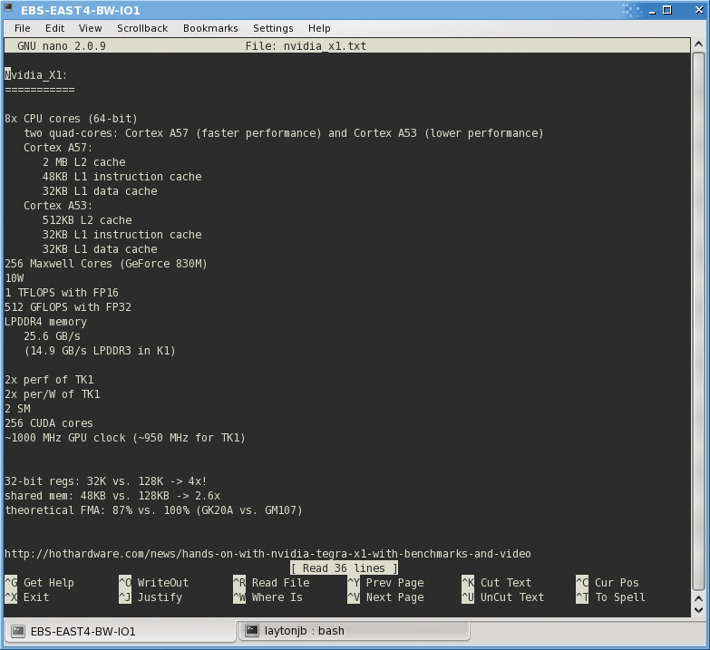Open the Scrollback menu

pos(142,28)
